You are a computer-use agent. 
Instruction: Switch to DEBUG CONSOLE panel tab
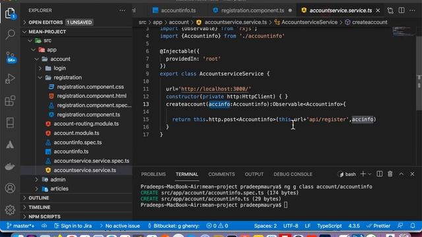coord(293,174)
